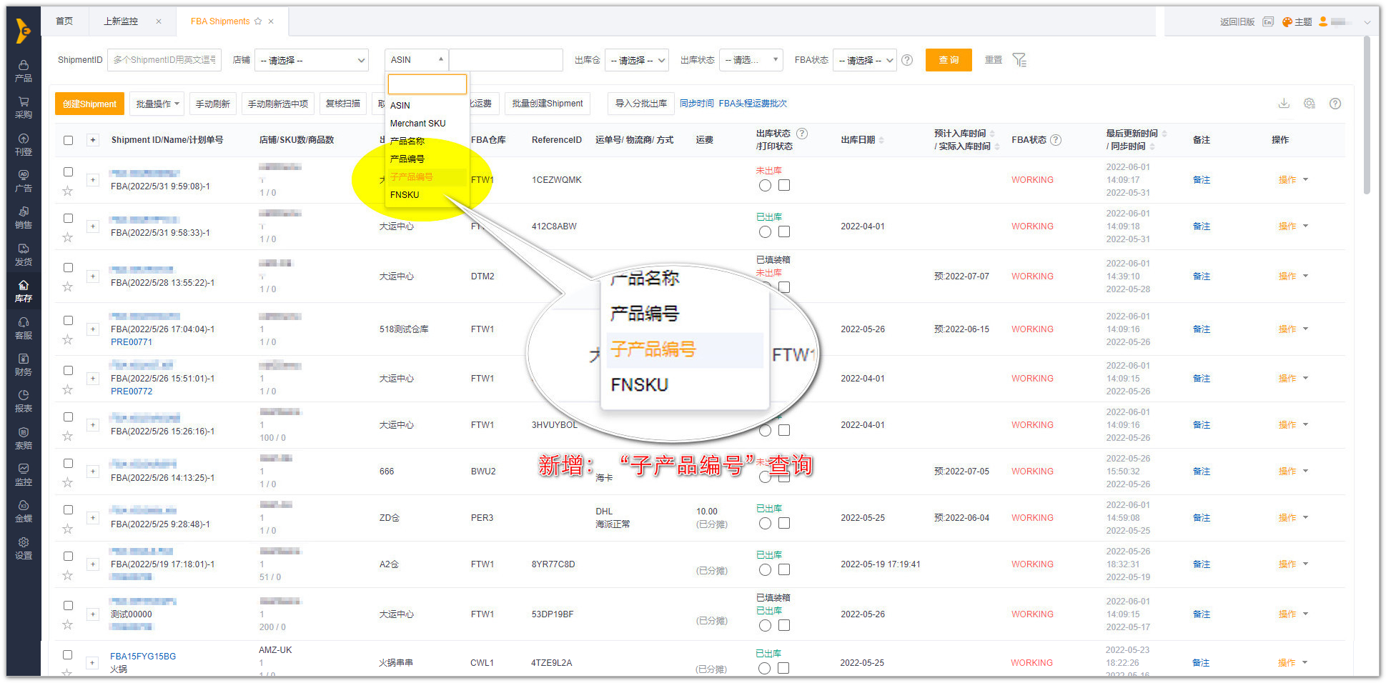This screenshot has width=1386, height=683.
Task: Select checkbox for FBA(2022/5/31 9:59:08)-1 row
Action: (68, 171)
